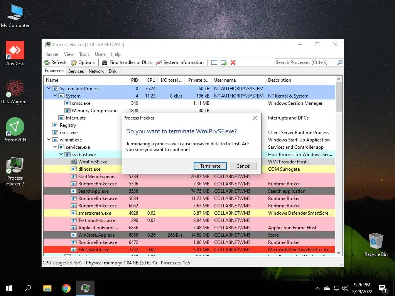Image resolution: width=395 pixels, height=296 pixels.
Task: Click the CPU Usage status bar entry
Action: tap(62, 263)
